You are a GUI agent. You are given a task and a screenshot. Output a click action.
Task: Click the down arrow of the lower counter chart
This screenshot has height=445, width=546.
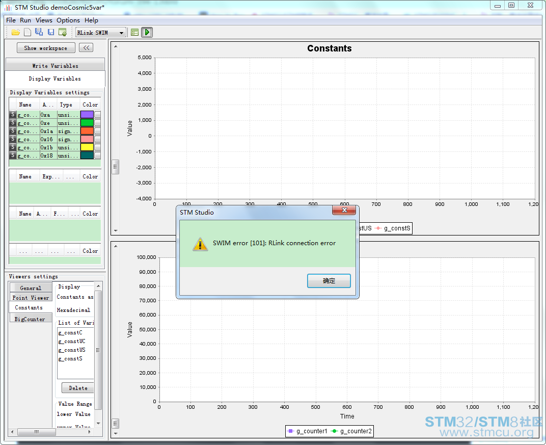pos(116,434)
